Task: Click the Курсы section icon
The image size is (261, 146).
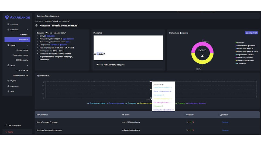Action: pyautogui.click(x=8, y=45)
